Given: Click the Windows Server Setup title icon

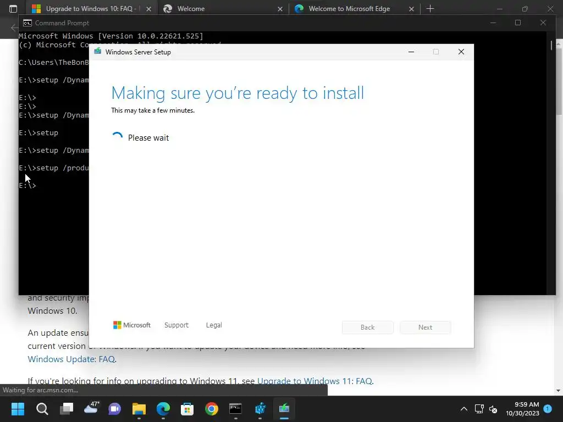Looking at the screenshot, I should (98, 51).
